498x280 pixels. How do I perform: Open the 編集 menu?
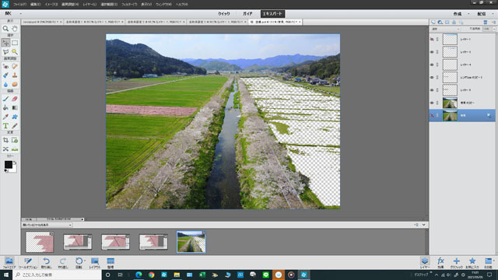point(36,5)
